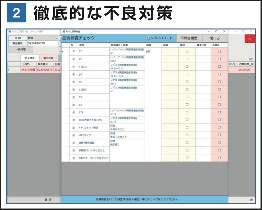This screenshot has height=210, width=262.
Task: Mark 不具合 checkbox for item 72
Action: [x=219, y=59]
